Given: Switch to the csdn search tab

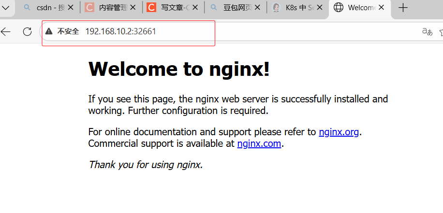Looking at the screenshot, I should pyautogui.click(x=47, y=8).
